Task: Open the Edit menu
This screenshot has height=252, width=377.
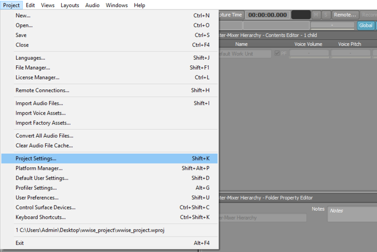Action: pos(30,5)
